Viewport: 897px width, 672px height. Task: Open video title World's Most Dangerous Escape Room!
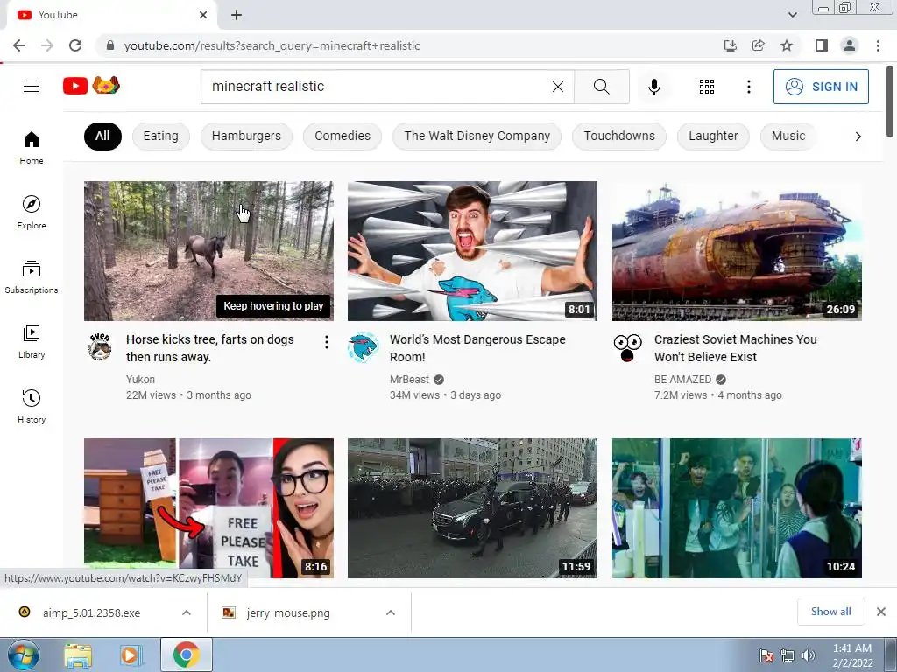[477, 348]
